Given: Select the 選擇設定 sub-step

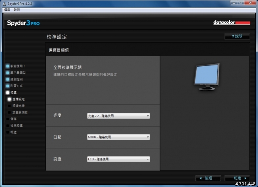Looking at the screenshot, I should [16, 99].
